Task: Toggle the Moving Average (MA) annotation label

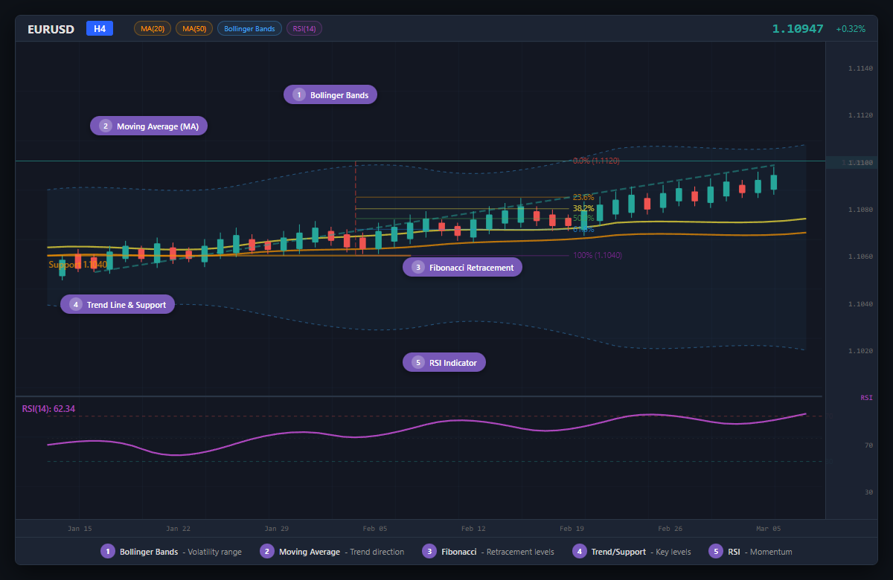Action: click(148, 126)
